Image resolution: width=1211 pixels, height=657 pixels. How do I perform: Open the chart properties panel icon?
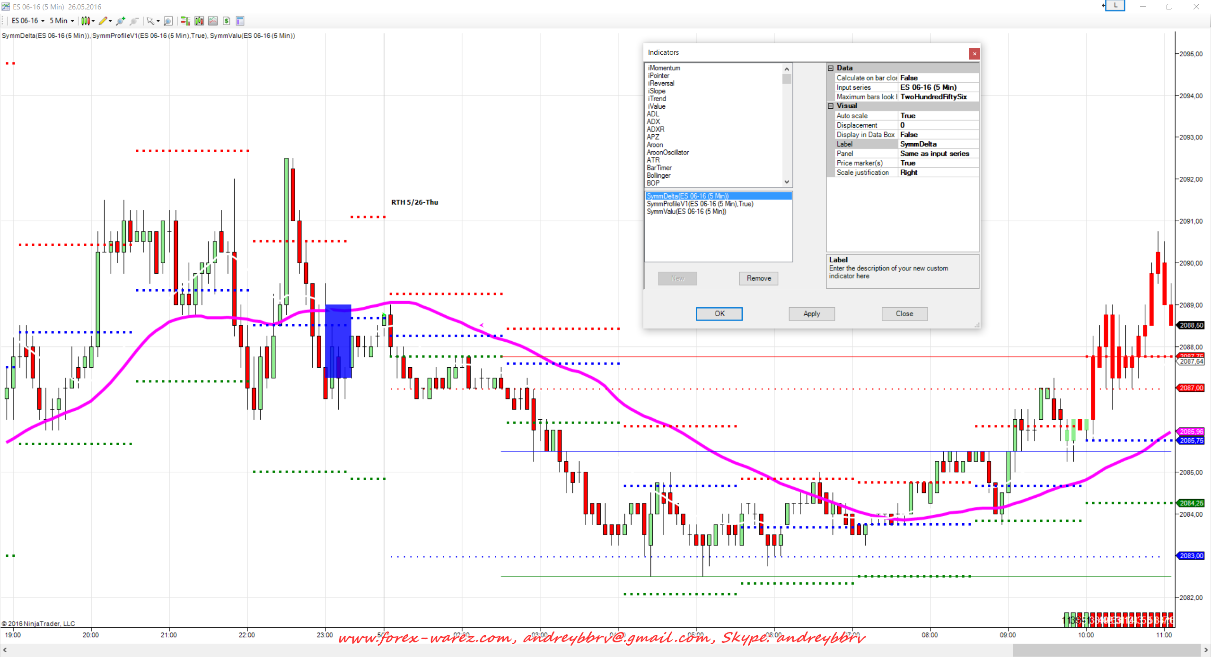[x=240, y=21]
